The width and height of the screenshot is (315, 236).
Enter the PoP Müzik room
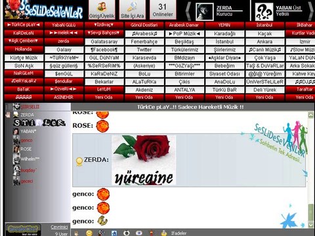point(184,33)
